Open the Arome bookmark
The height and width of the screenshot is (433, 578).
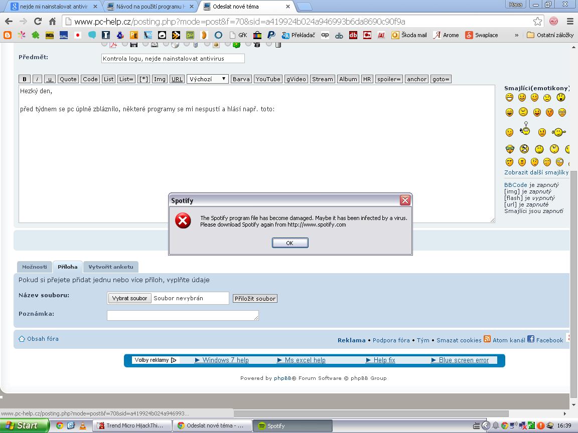pyautogui.click(x=446, y=35)
